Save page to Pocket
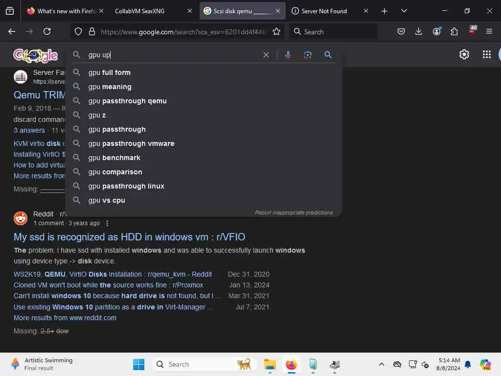The width and height of the screenshot is (501, 376). tap(401, 31)
